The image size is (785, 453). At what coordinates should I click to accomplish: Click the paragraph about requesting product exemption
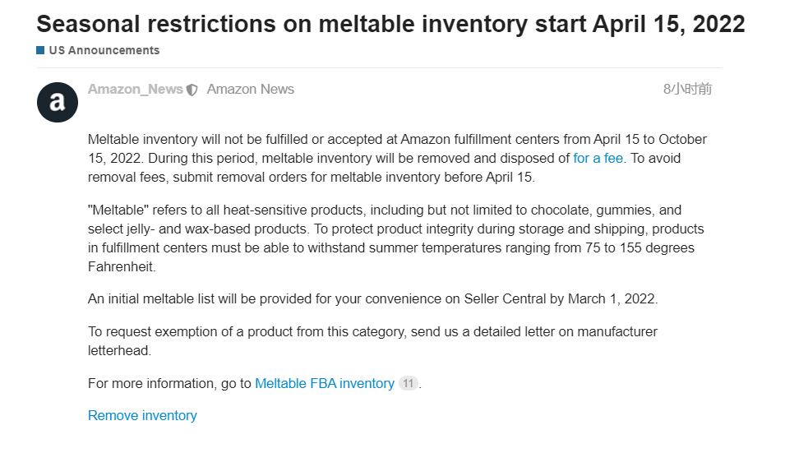pos(372,341)
